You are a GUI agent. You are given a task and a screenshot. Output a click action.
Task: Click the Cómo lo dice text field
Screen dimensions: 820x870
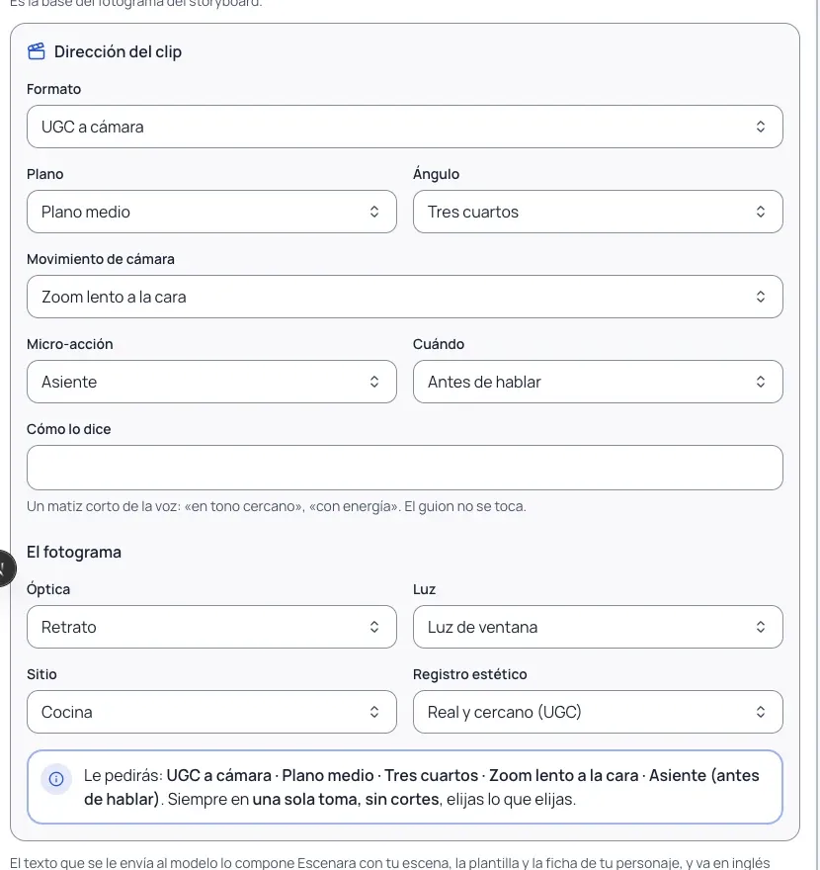pyautogui.click(x=405, y=468)
